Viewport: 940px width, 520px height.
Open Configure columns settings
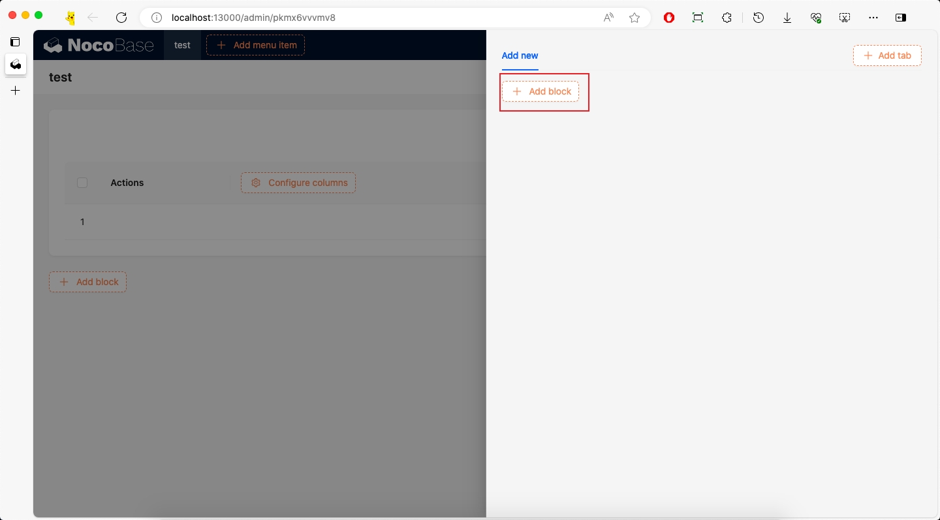(298, 183)
